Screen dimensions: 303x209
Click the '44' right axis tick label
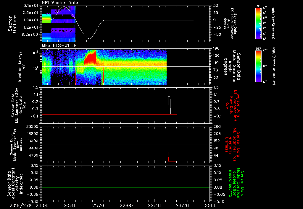click(x=216, y=155)
